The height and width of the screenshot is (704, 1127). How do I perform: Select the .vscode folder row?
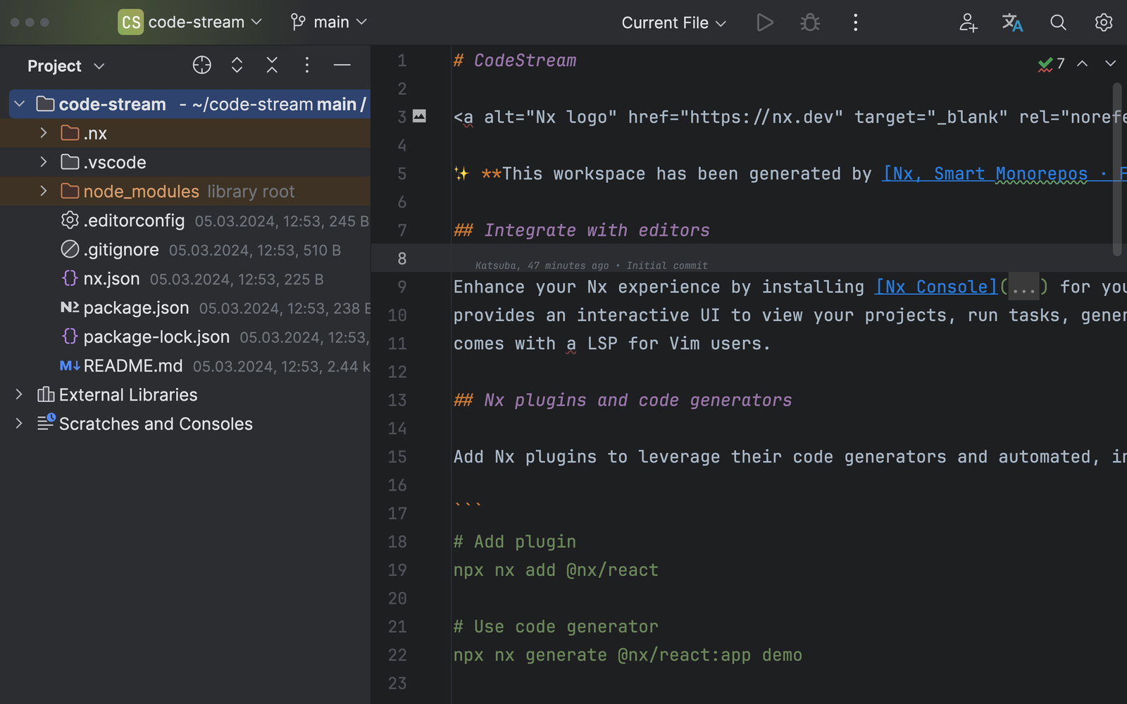(185, 162)
